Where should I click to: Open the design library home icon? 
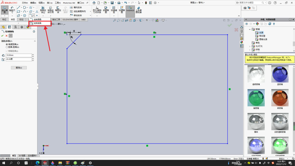242,28
